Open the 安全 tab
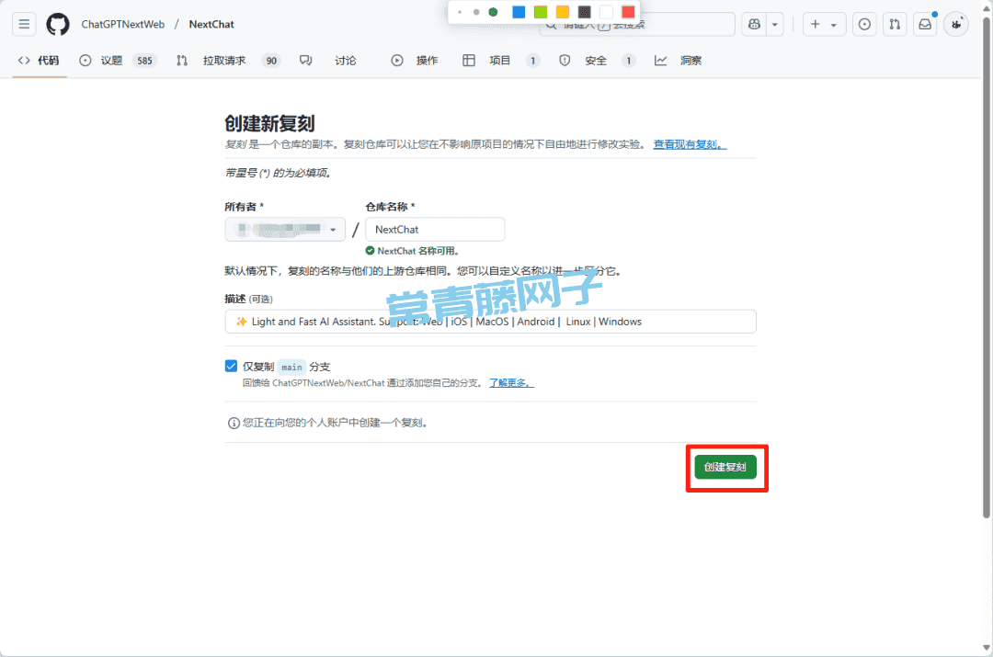Screen dimensions: 993x657 597,61
